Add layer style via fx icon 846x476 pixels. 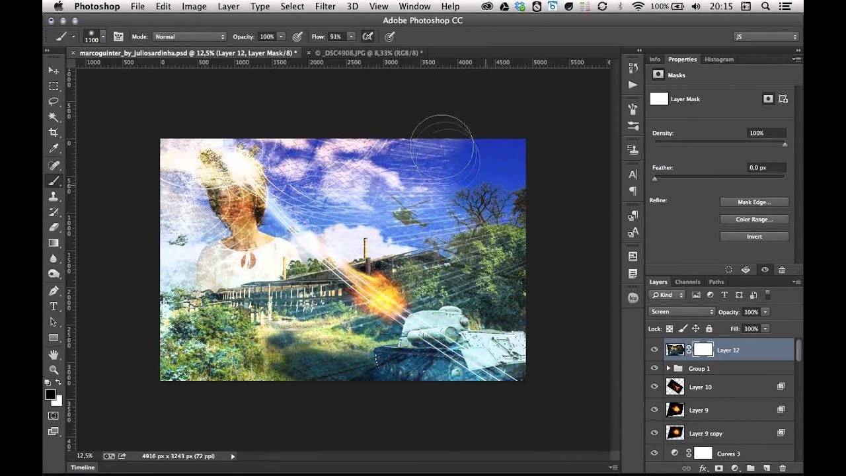(704, 468)
